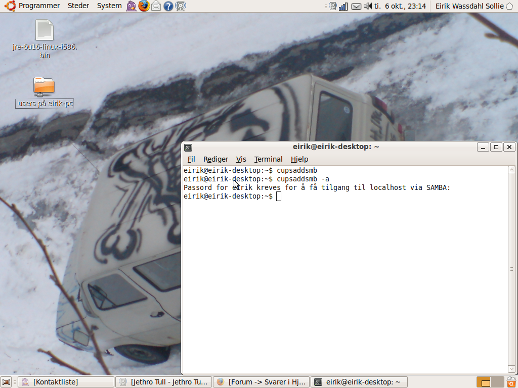The image size is (518, 388).
Task: Open the messaging envelope indicator
Action: (x=356, y=6)
